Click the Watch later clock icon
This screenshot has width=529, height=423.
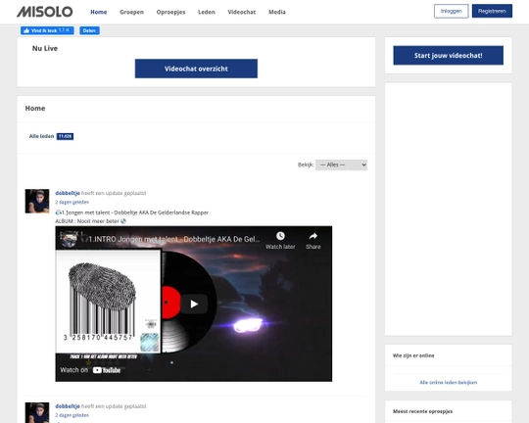pos(280,236)
